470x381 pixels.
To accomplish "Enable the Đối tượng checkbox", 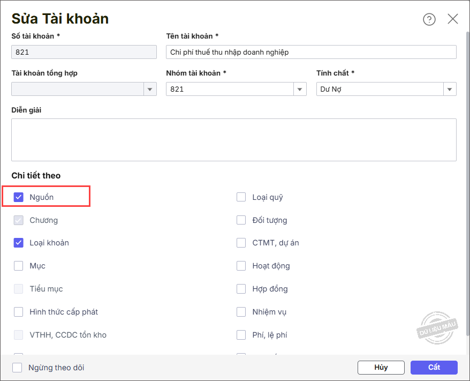I will click(241, 220).
